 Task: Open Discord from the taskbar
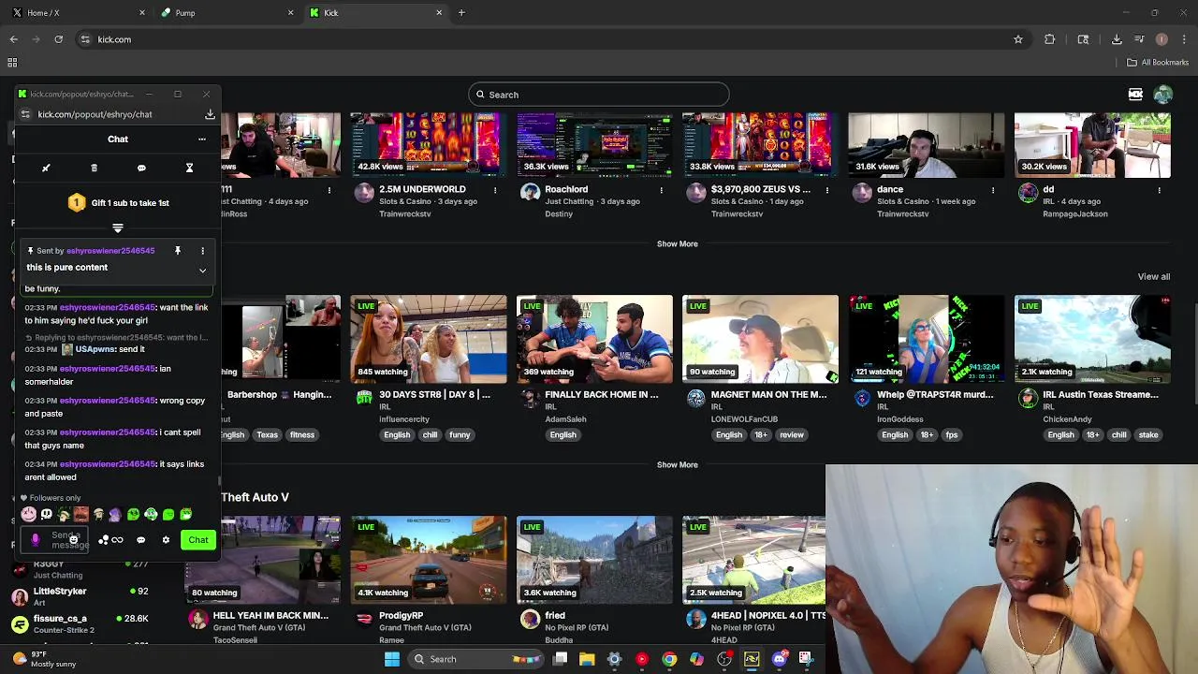(780, 659)
